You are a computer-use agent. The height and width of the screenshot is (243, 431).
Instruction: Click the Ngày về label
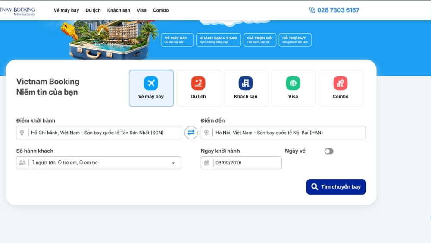(x=295, y=151)
